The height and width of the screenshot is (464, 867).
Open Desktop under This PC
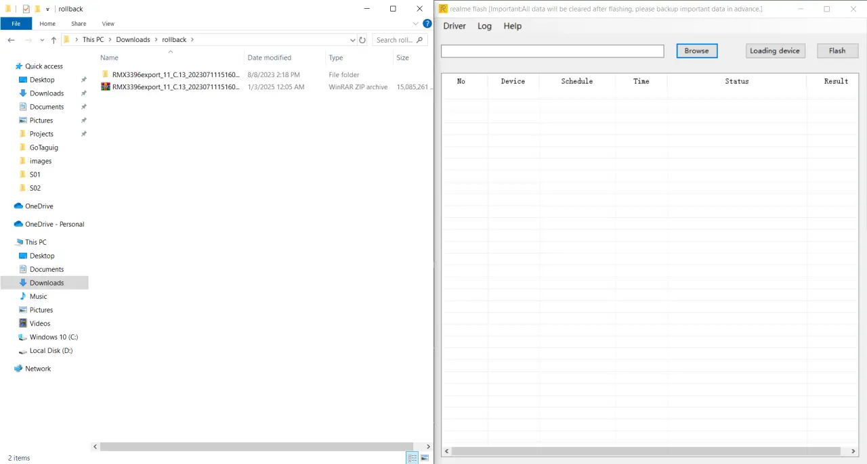(42, 256)
